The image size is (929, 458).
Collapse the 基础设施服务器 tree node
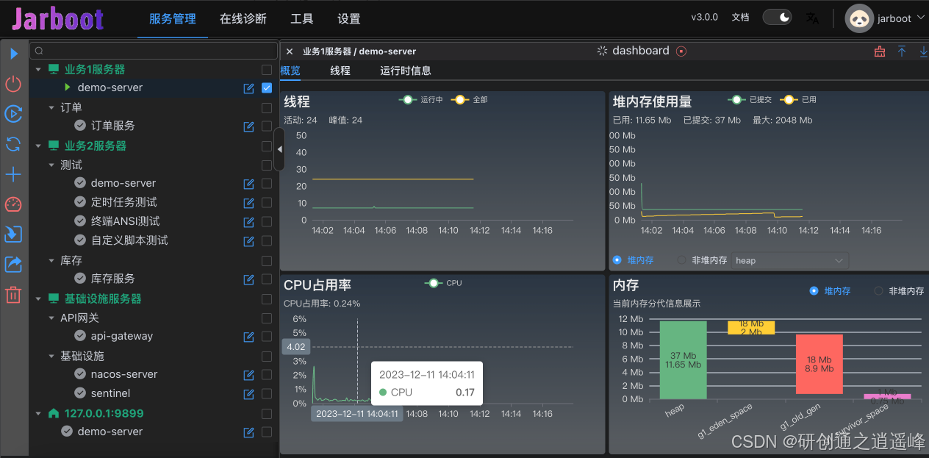click(38, 298)
